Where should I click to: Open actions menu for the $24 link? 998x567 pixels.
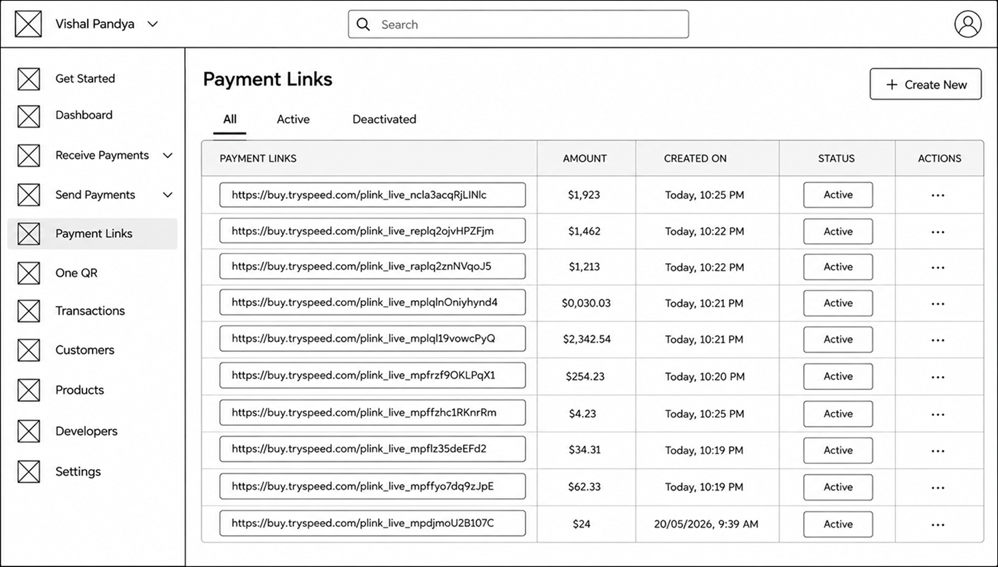coord(938,525)
